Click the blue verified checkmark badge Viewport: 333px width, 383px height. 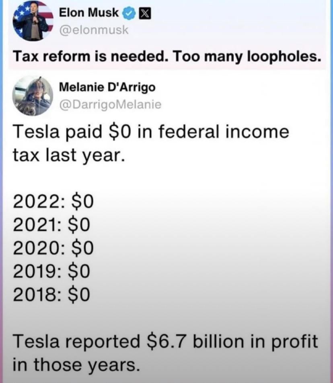128,14
